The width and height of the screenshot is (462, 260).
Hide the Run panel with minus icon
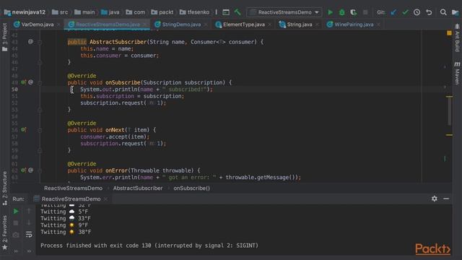[x=446, y=199]
